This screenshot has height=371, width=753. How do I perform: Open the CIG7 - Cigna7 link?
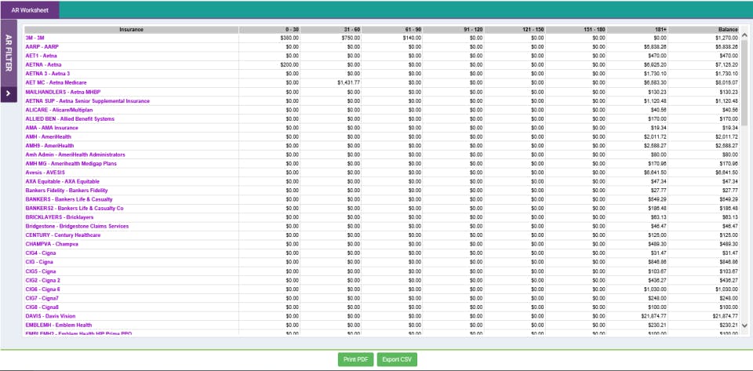pos(42,298)
